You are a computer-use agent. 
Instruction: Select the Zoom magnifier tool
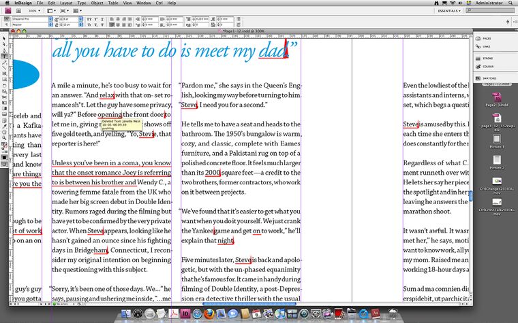point(4,138)
